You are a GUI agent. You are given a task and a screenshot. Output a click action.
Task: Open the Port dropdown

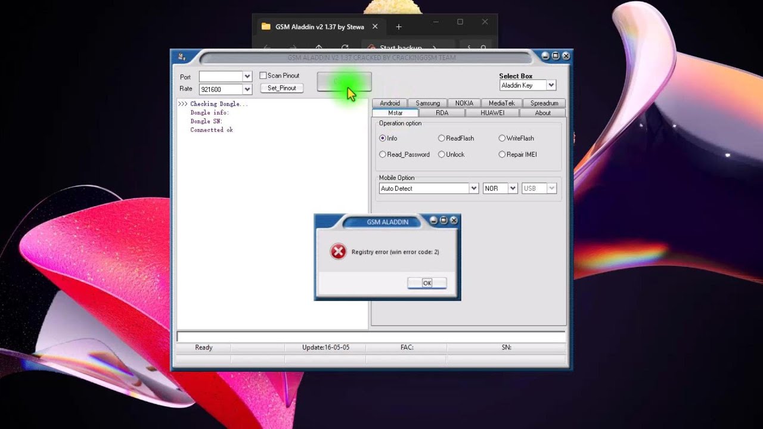[247, 76]
